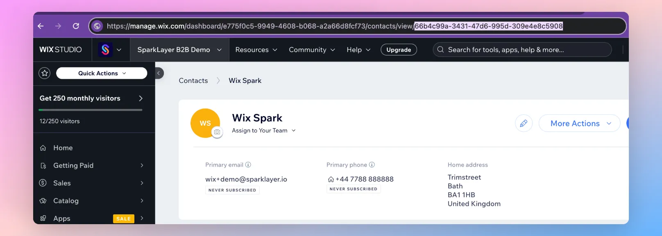
Task: Click the Getting Paid icon
Action: click(x=43, y=165)
